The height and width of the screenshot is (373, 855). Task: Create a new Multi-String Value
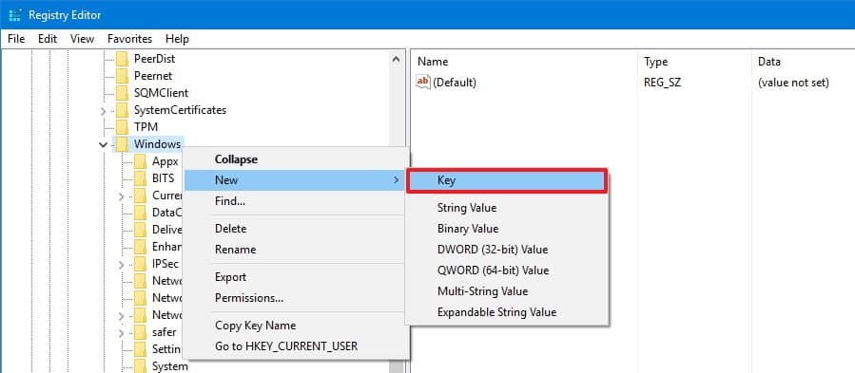pos(507,291)
